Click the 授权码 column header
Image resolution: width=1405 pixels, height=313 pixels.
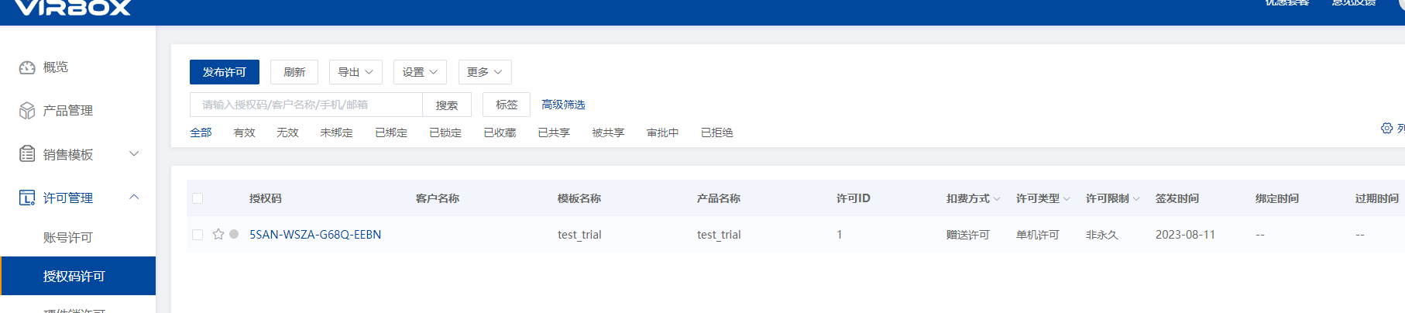click(x=266, y=198)
